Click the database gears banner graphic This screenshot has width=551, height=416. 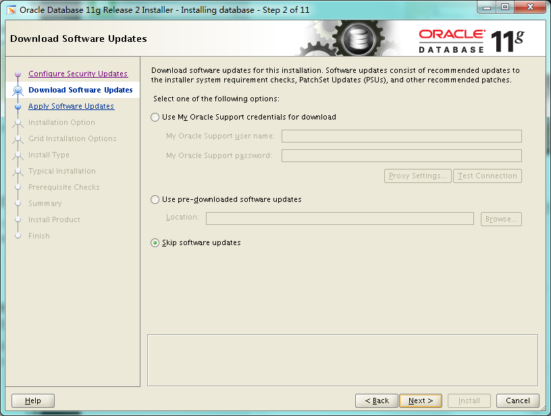[x=348, y=38]
